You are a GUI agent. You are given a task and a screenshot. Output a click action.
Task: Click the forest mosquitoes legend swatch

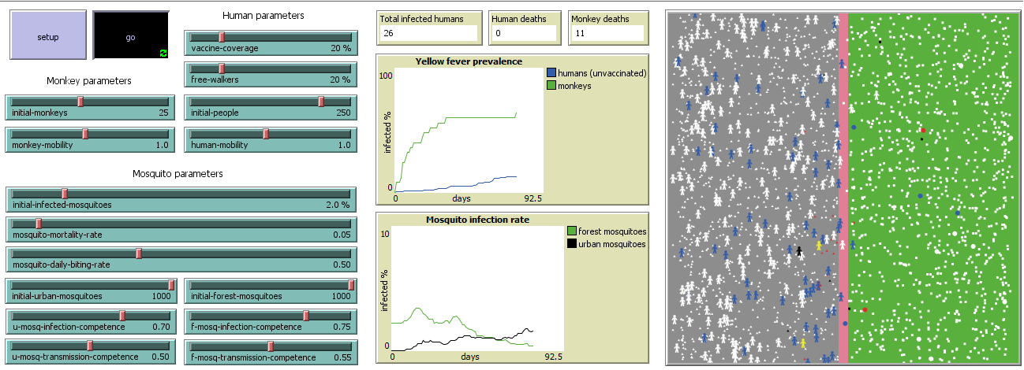tap(572, 231)
